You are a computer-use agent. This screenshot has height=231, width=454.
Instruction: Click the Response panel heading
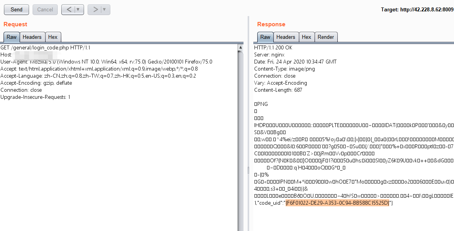[x=271, y=24]
